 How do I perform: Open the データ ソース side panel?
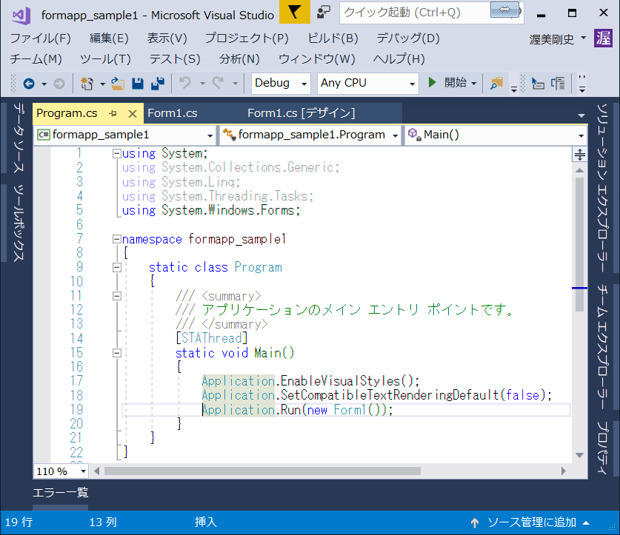tap(19, 138)
